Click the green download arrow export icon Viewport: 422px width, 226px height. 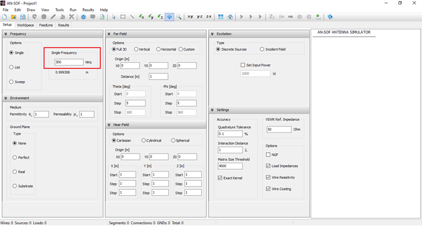[x=318, y=17]
